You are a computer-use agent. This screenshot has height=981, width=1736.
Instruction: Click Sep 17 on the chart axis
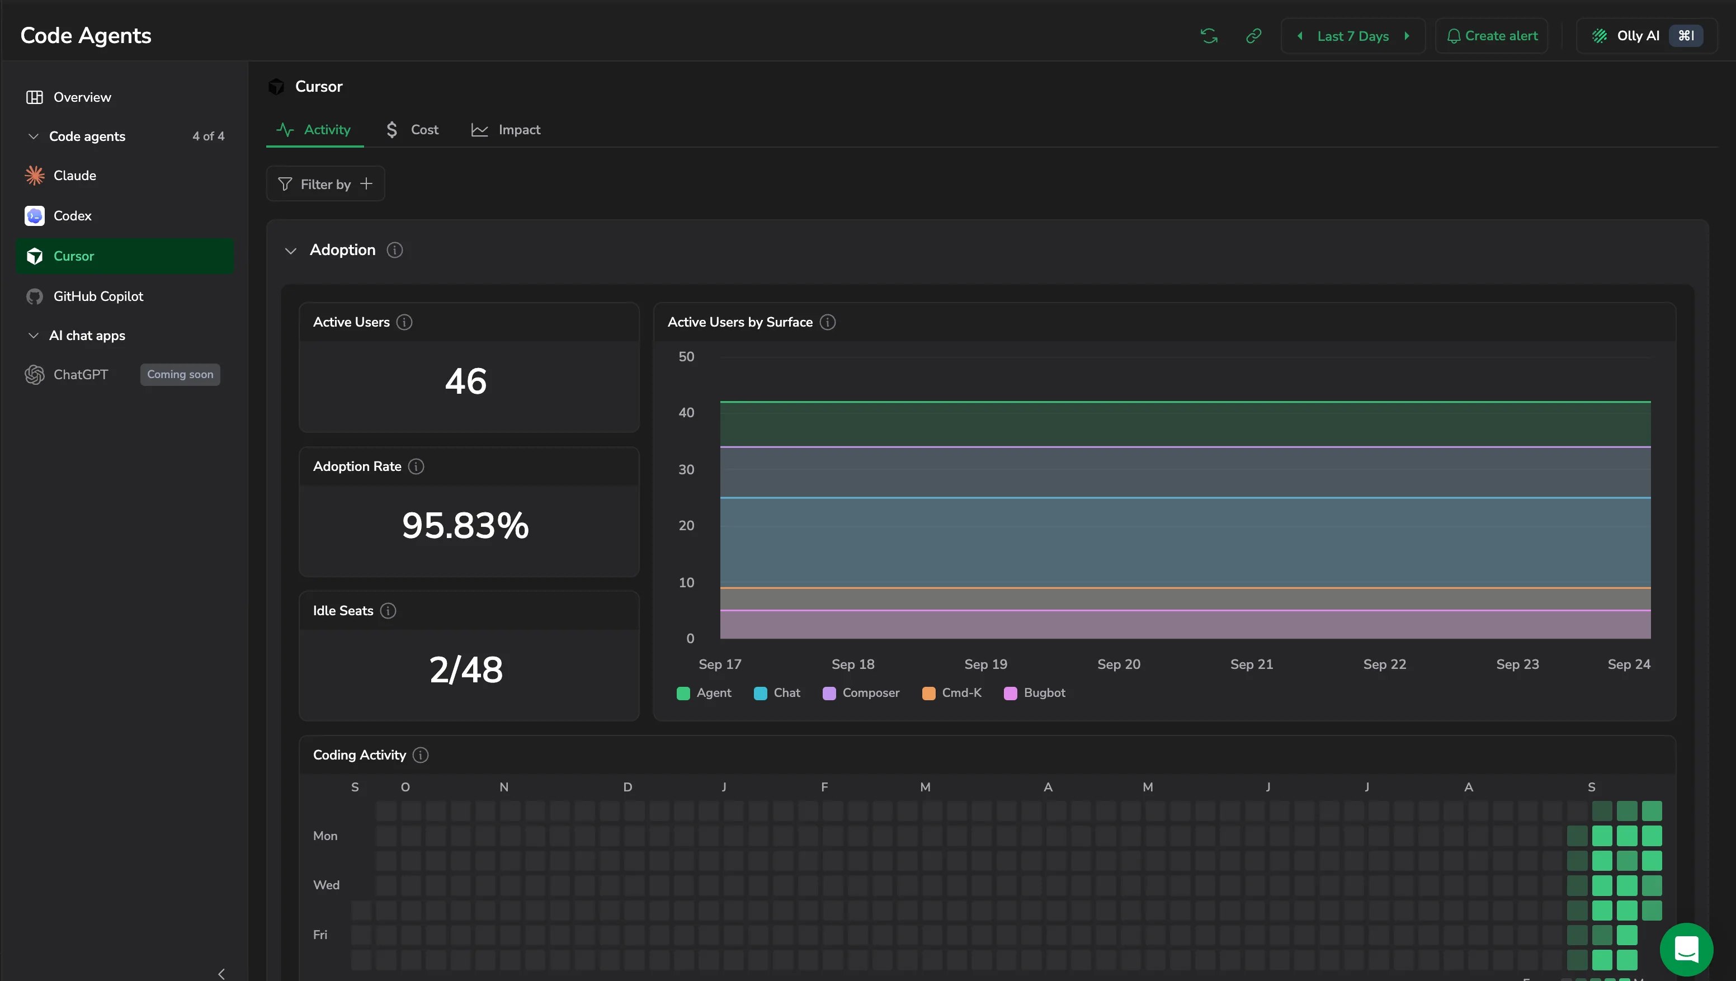point(720,664)
